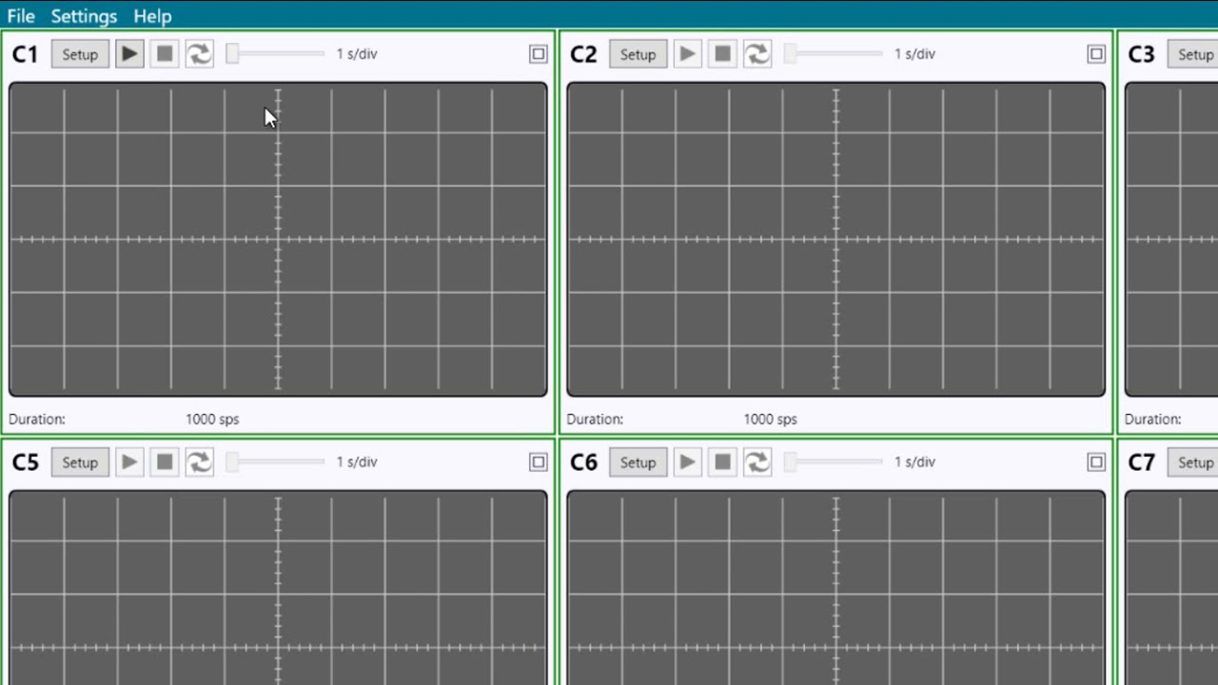Adjust the C6 time-per-division slider
The image size is (1218, 685).
833,462
